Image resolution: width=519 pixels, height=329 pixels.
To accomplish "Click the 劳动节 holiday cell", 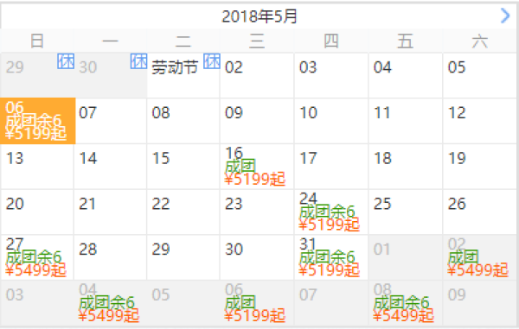I will click(183, 75).
